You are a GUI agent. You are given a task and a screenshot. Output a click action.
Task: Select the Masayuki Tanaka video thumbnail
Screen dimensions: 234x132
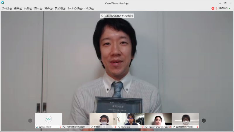[x=158, y=120]
